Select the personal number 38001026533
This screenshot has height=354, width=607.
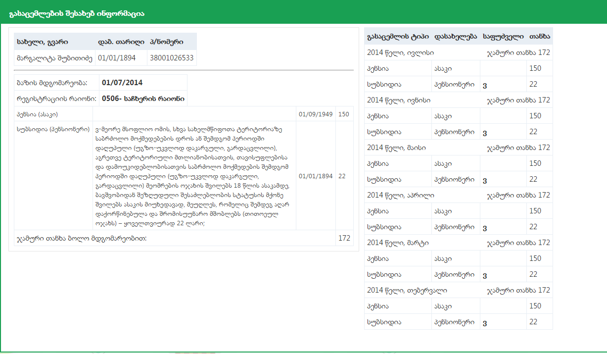coord(172,58)
